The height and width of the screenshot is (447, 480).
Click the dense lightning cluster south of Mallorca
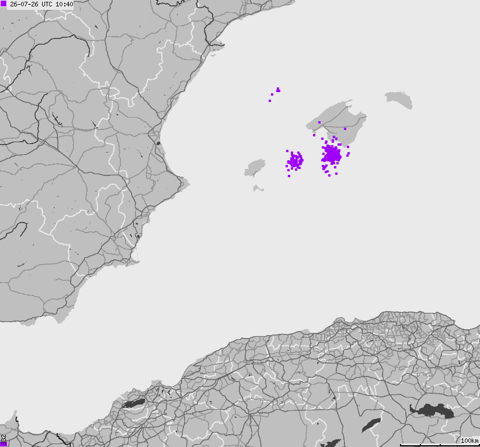tap(332, 154)
